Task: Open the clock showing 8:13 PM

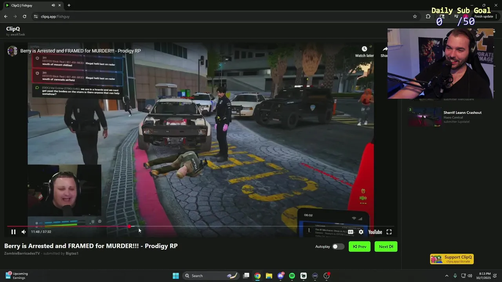Action: (484, 276)
